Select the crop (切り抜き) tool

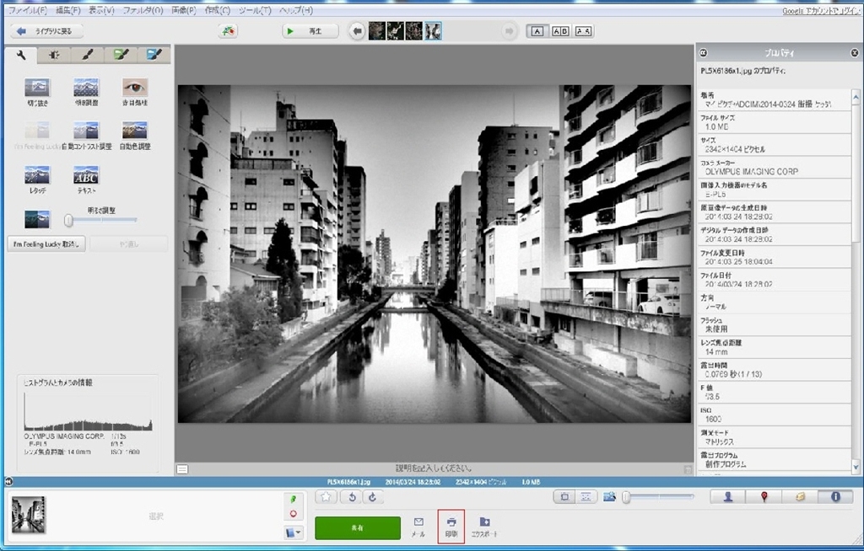(37, 88)
